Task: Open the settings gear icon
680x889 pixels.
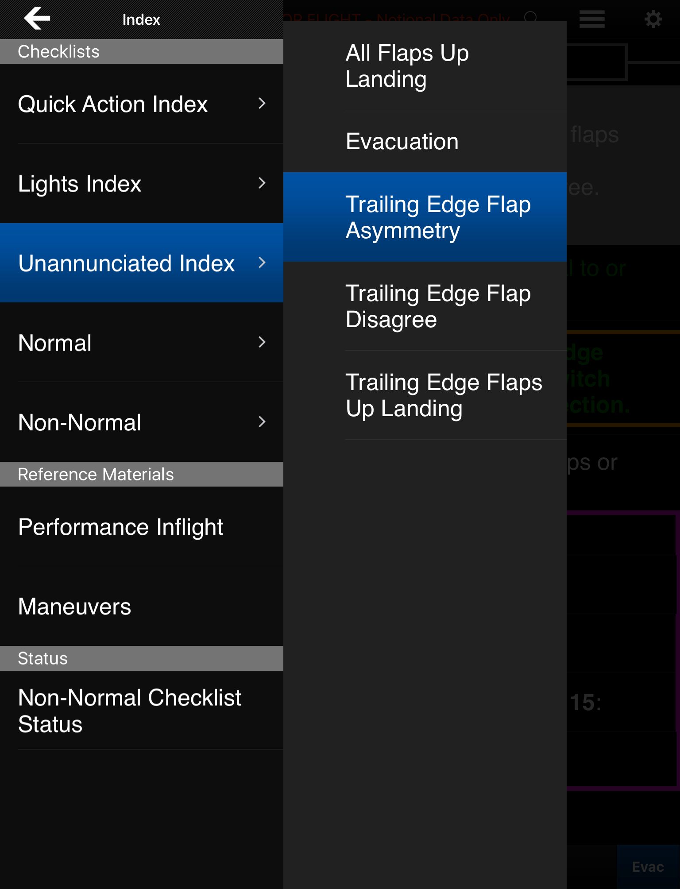Action: [x=653, y=19]
